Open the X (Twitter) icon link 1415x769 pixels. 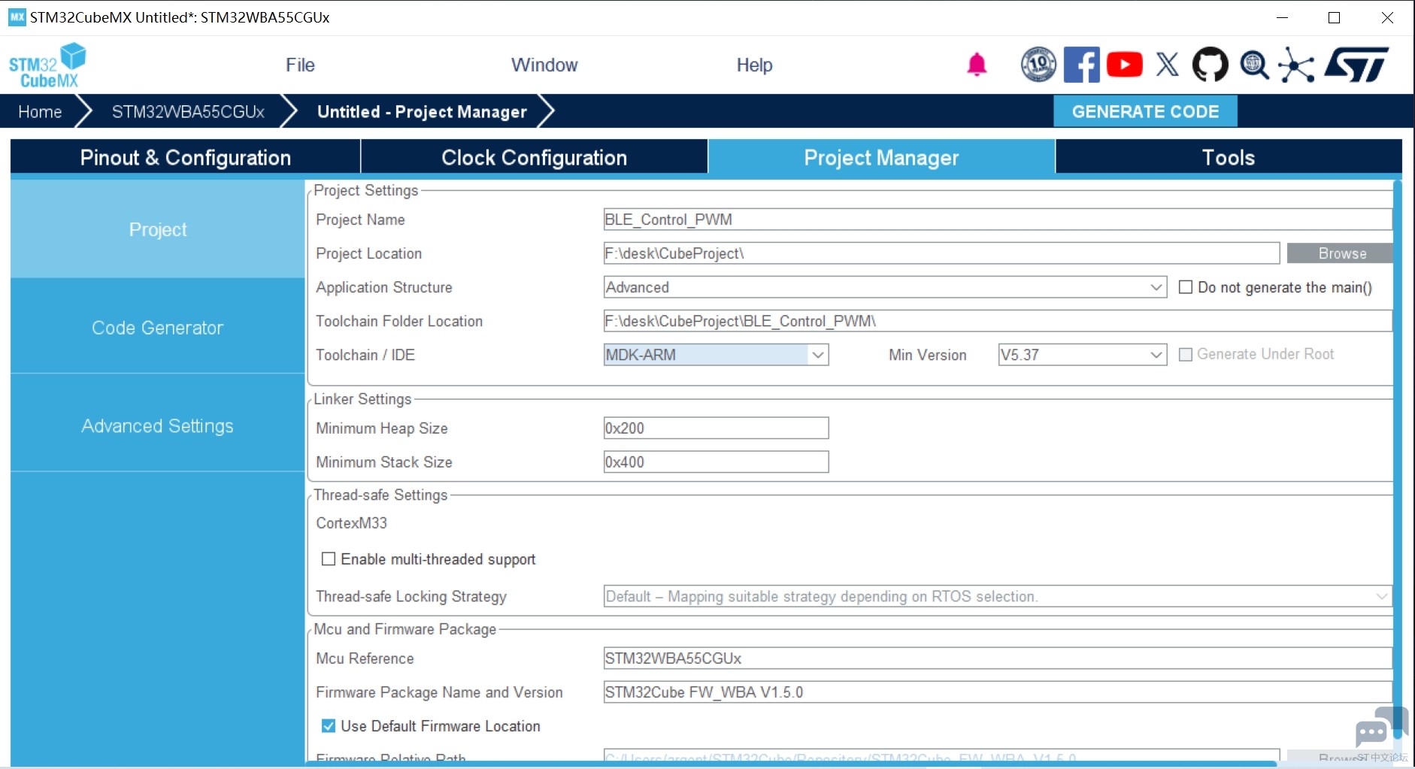(1168, 65)
